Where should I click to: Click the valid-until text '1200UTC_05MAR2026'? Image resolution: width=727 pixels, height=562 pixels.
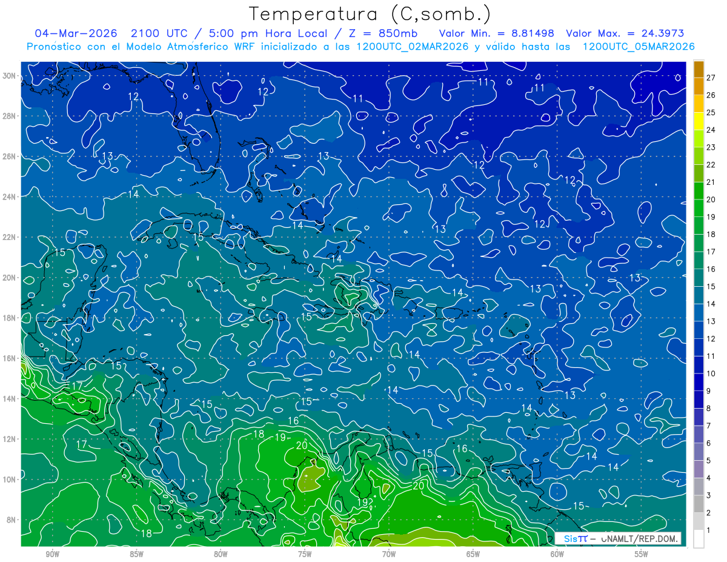(638, 47)
